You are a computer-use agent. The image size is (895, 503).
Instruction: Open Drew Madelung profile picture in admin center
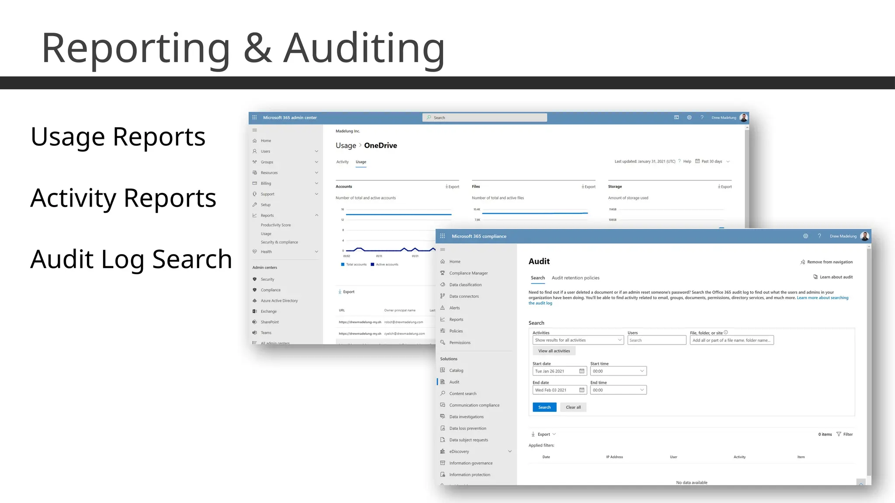(x=743, y=117)
